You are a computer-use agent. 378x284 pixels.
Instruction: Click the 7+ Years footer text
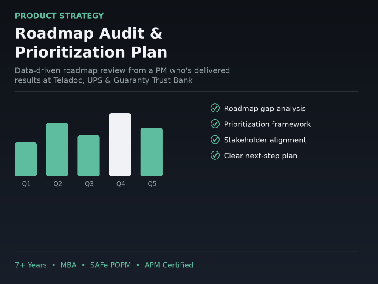tap(31, 265)
